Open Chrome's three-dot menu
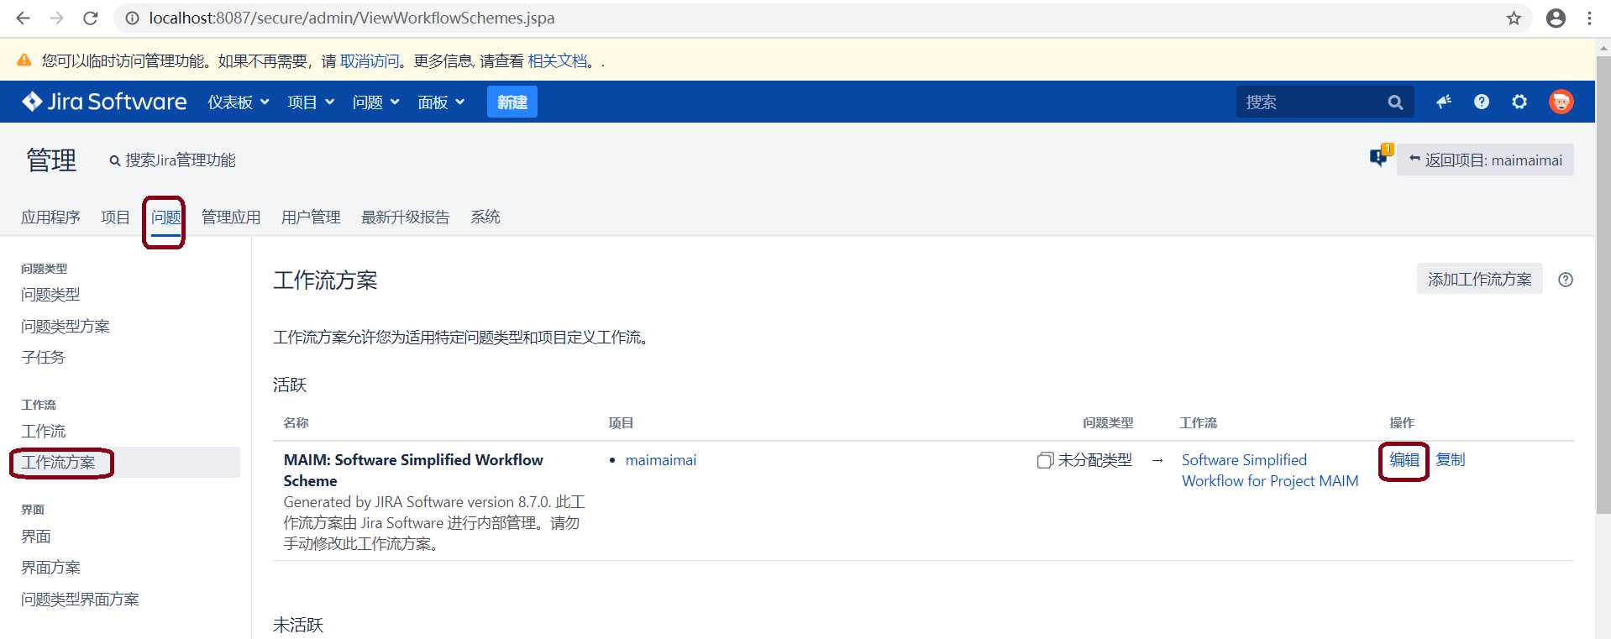The height and width of the screenshot is (639, 1611). coord(1589,18)
